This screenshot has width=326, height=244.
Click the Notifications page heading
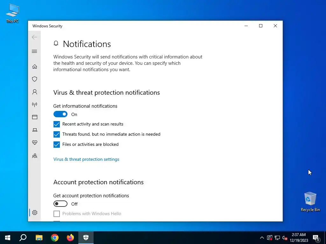coord(87,44)
